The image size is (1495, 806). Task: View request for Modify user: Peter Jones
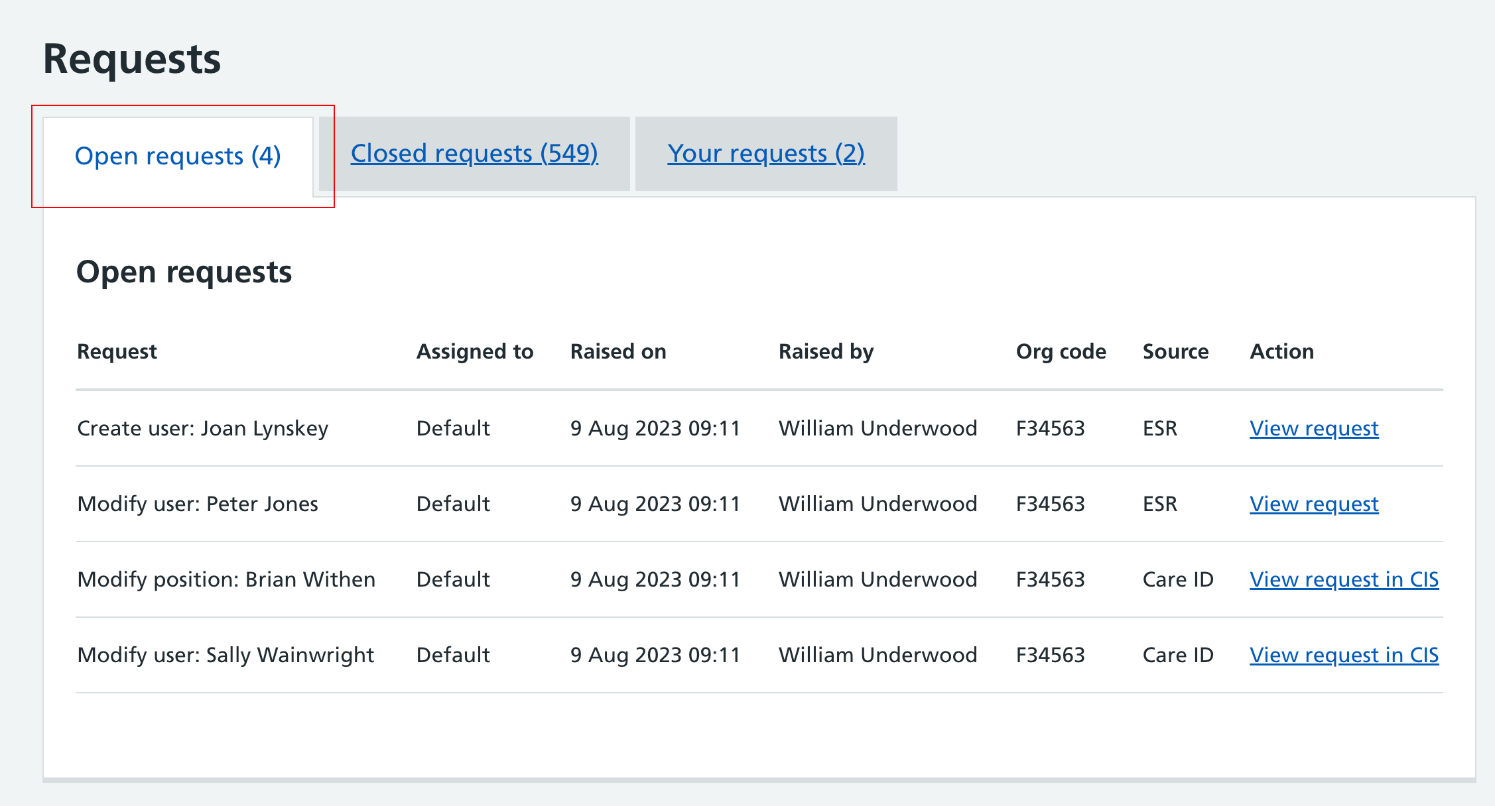pos(1314,504)
